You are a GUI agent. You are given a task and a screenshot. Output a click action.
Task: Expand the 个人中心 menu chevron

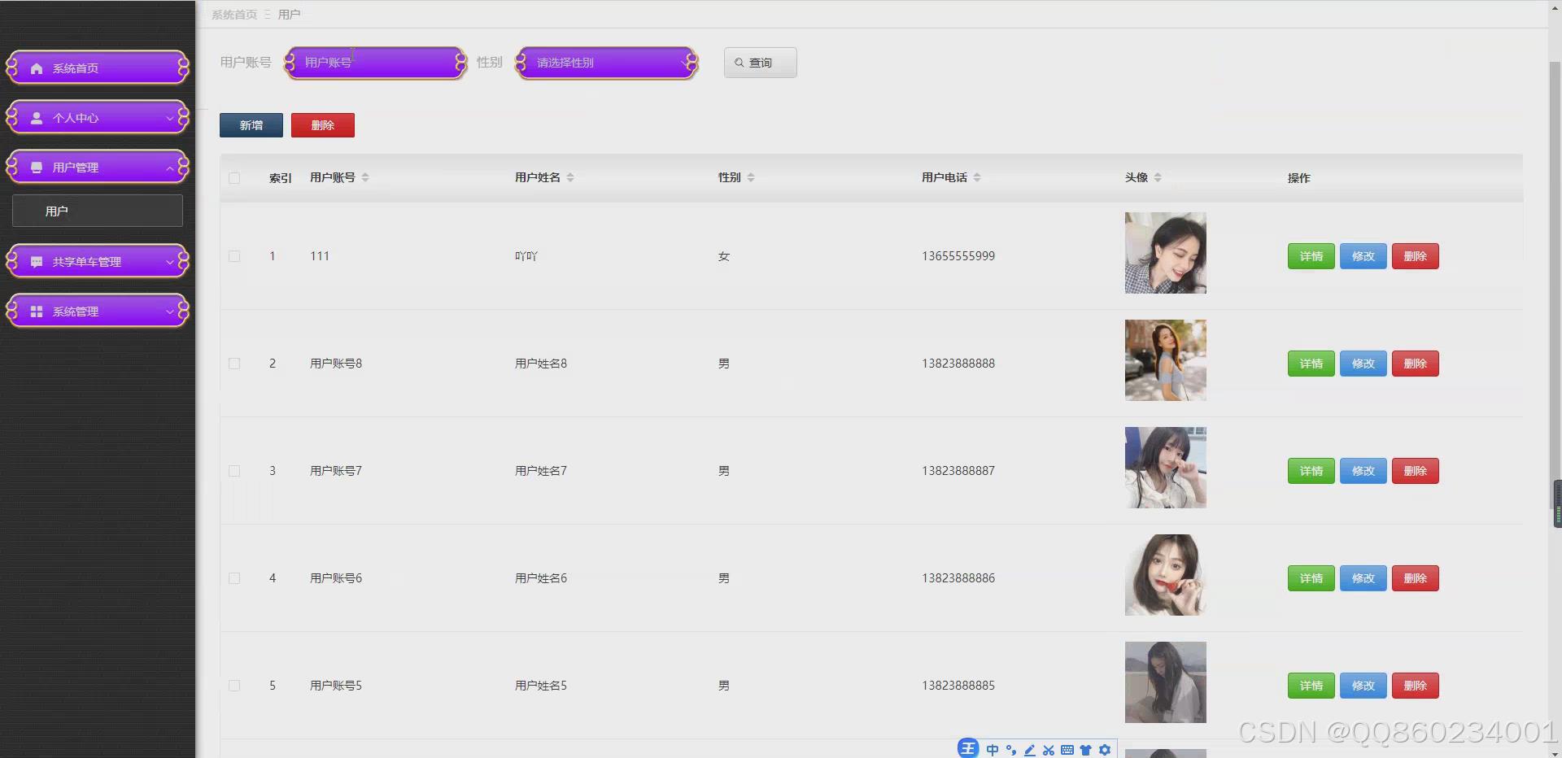click(x=169, y=118)
